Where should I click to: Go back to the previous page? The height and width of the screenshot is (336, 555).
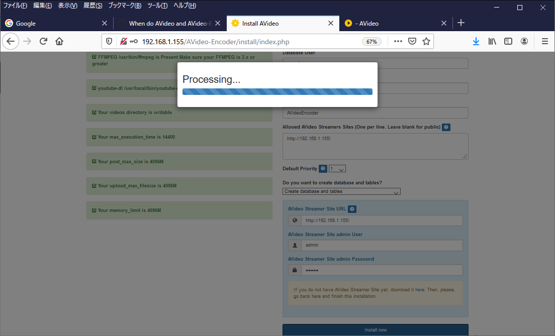(11, 41)
